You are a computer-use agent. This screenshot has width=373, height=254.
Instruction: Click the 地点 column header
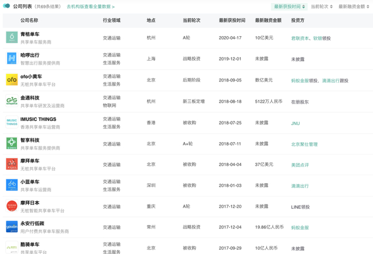151,20
